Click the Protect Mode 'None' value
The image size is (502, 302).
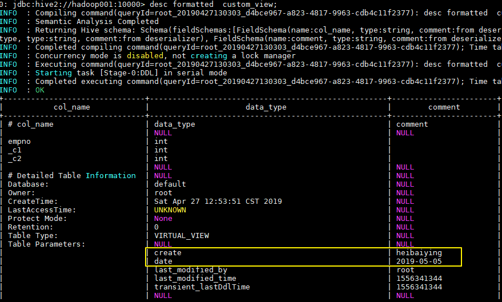(163, 218)
